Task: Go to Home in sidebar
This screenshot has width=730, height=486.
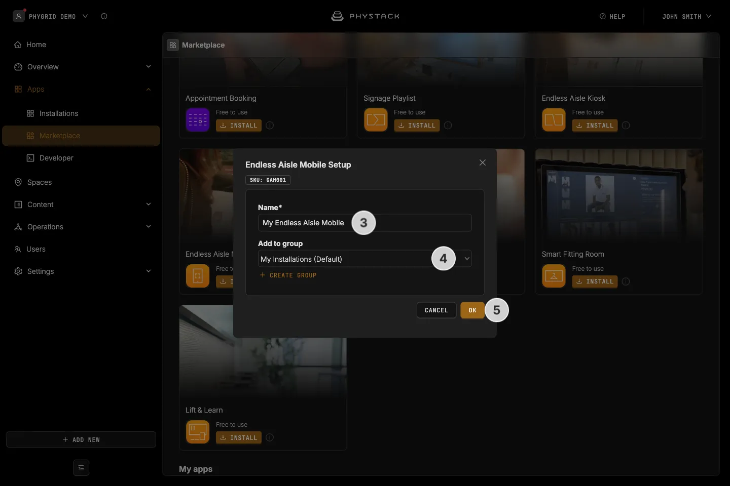Action: [81, 45]
